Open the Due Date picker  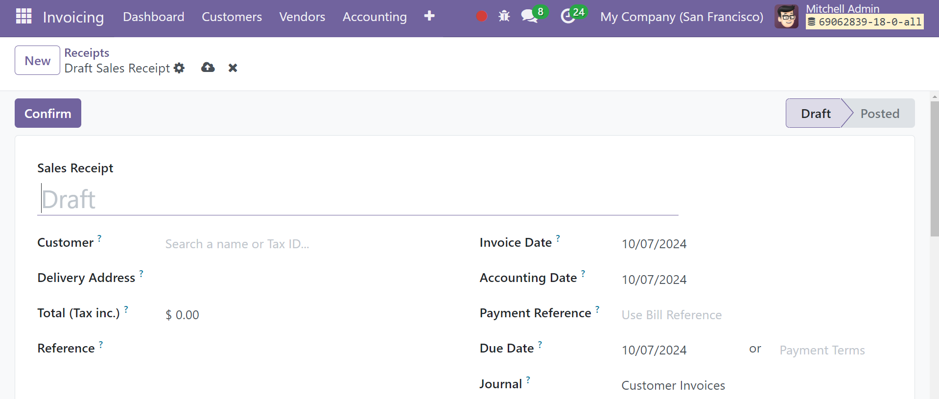click(x=681, y=350)
